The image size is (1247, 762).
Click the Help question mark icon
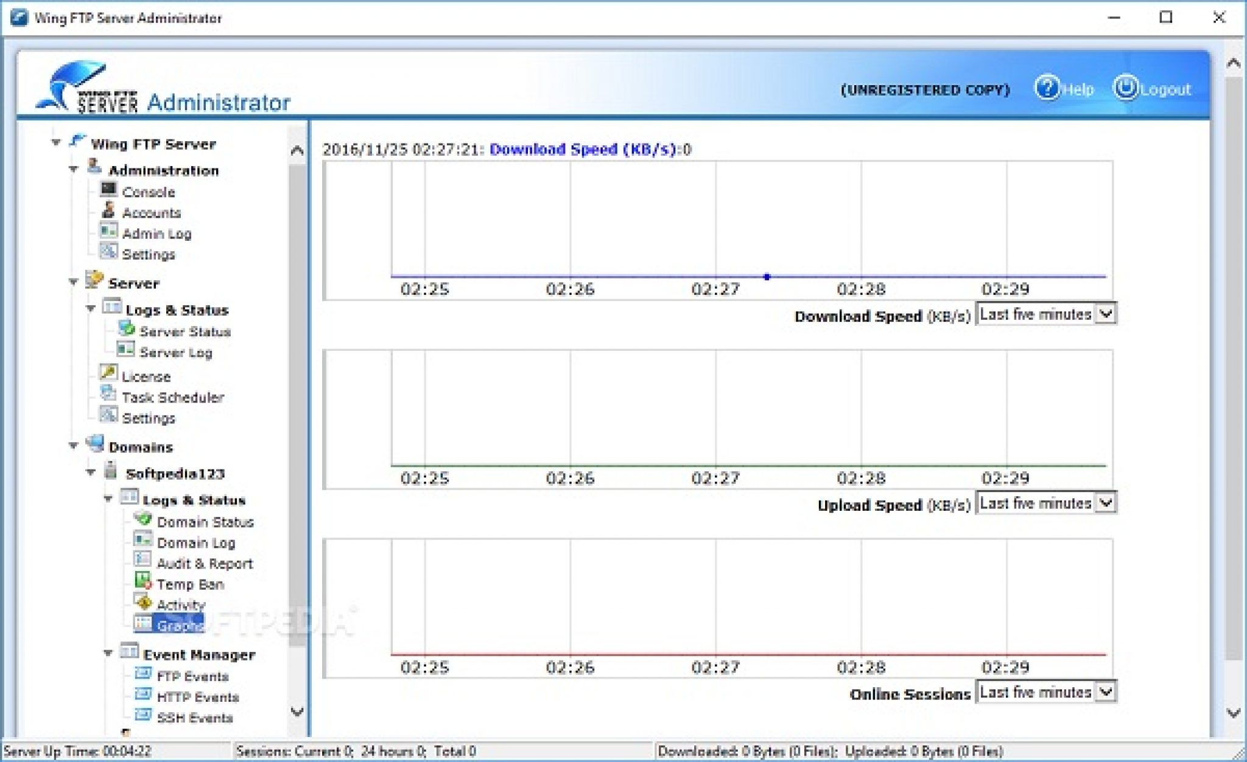tap(1047, 88)
